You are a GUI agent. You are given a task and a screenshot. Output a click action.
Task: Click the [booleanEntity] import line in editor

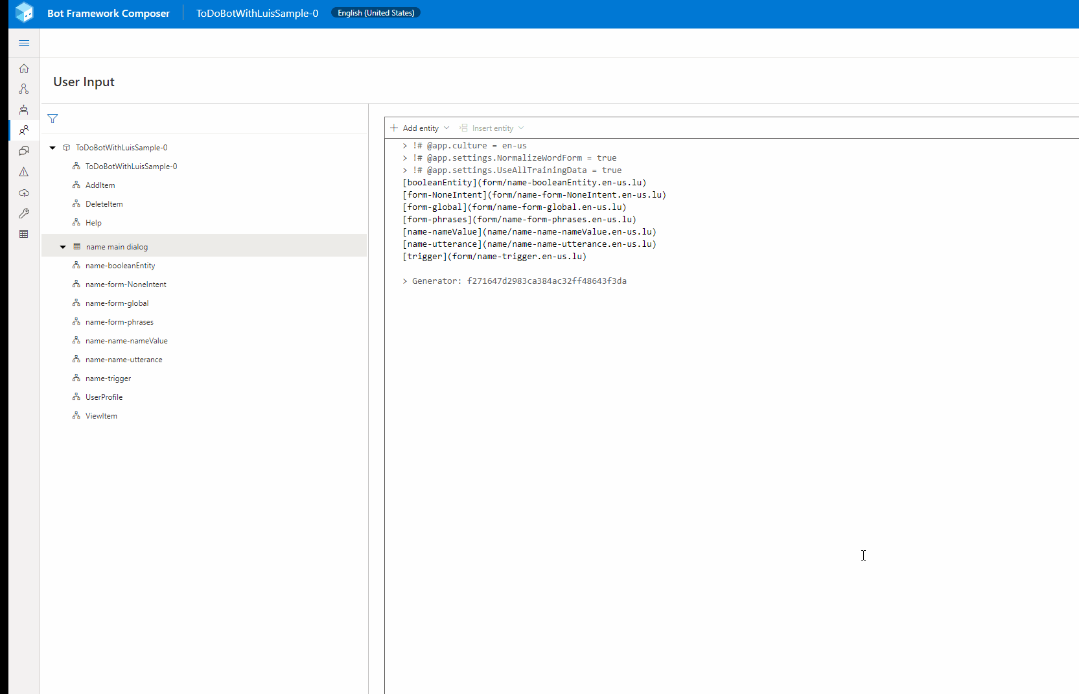[524, 183]
